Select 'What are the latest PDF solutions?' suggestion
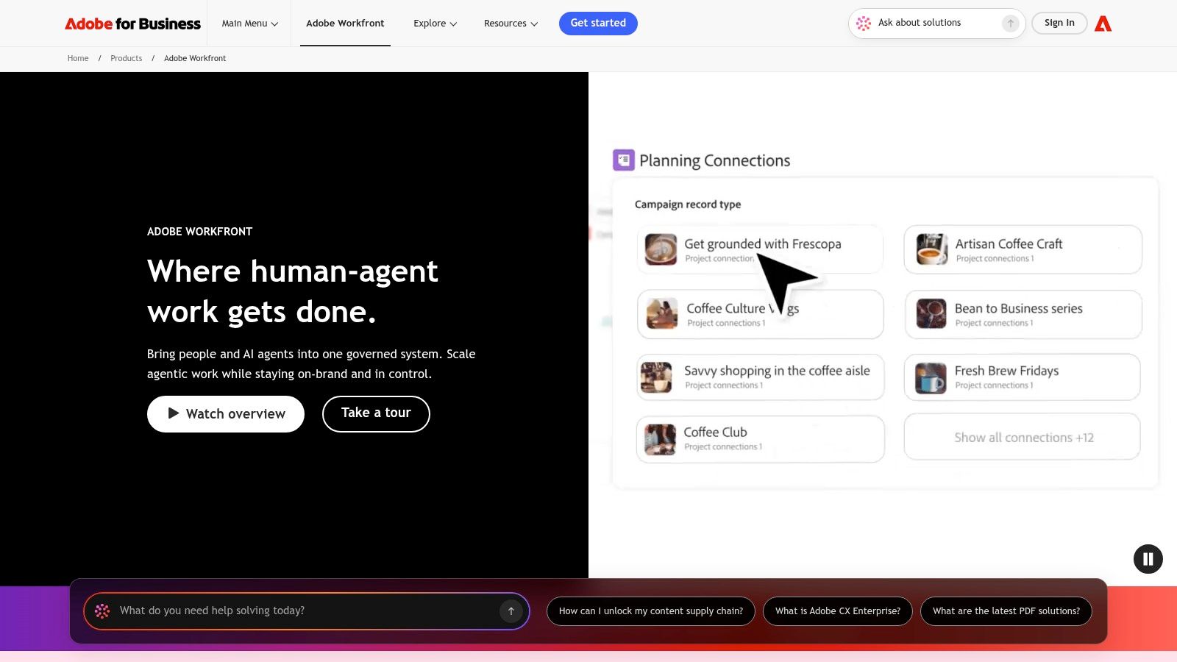 [1006, 611]
